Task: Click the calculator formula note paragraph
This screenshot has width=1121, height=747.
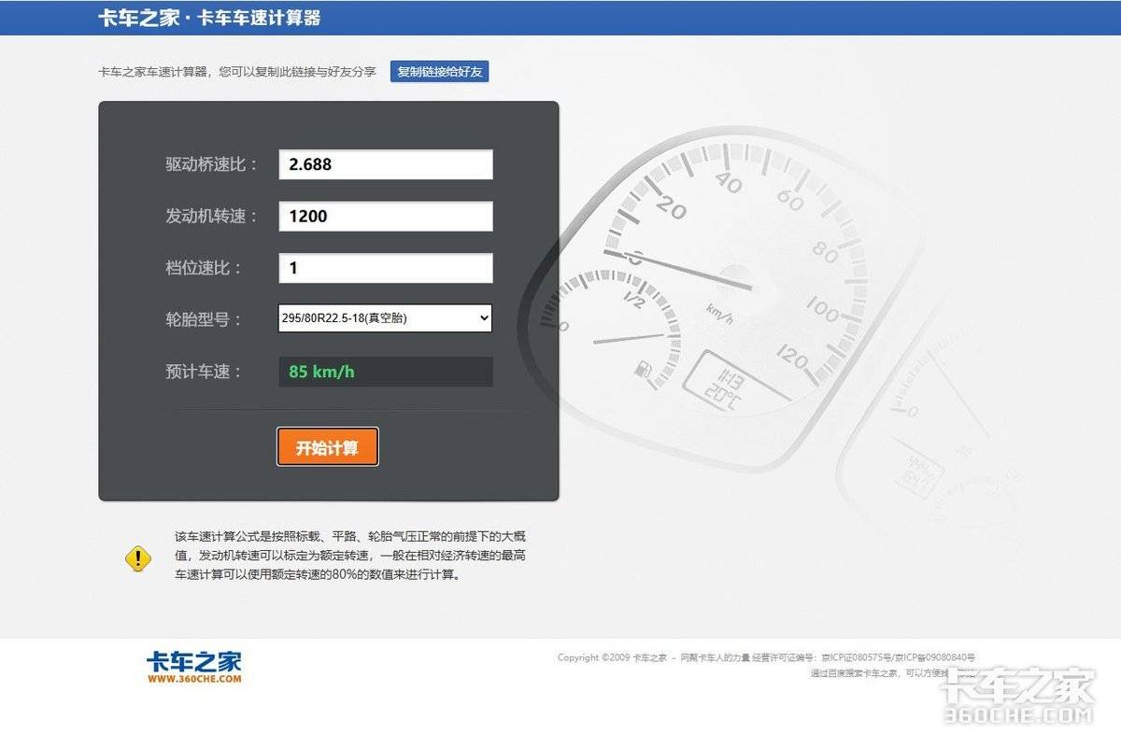Action: [350, 556]
